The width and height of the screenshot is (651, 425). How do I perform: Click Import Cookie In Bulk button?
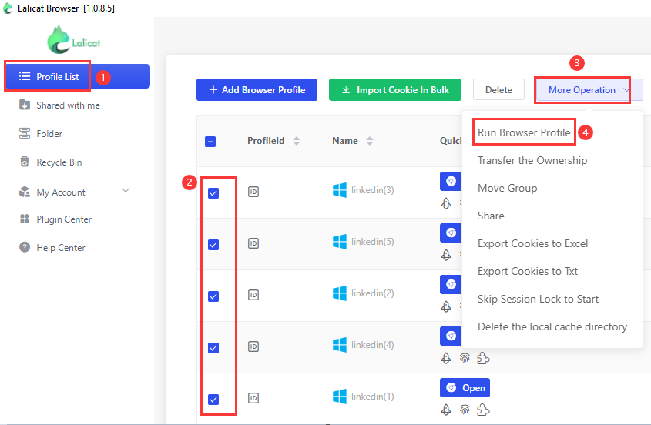pos(394,89)
